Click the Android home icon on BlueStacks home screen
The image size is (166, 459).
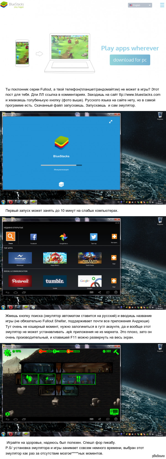click(16, 292)
